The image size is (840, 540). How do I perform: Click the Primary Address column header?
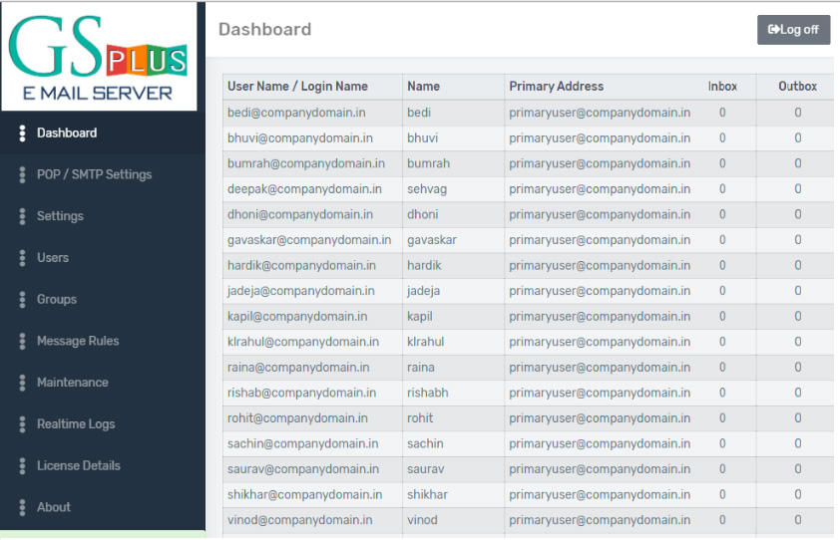click(x=556, y=87)
